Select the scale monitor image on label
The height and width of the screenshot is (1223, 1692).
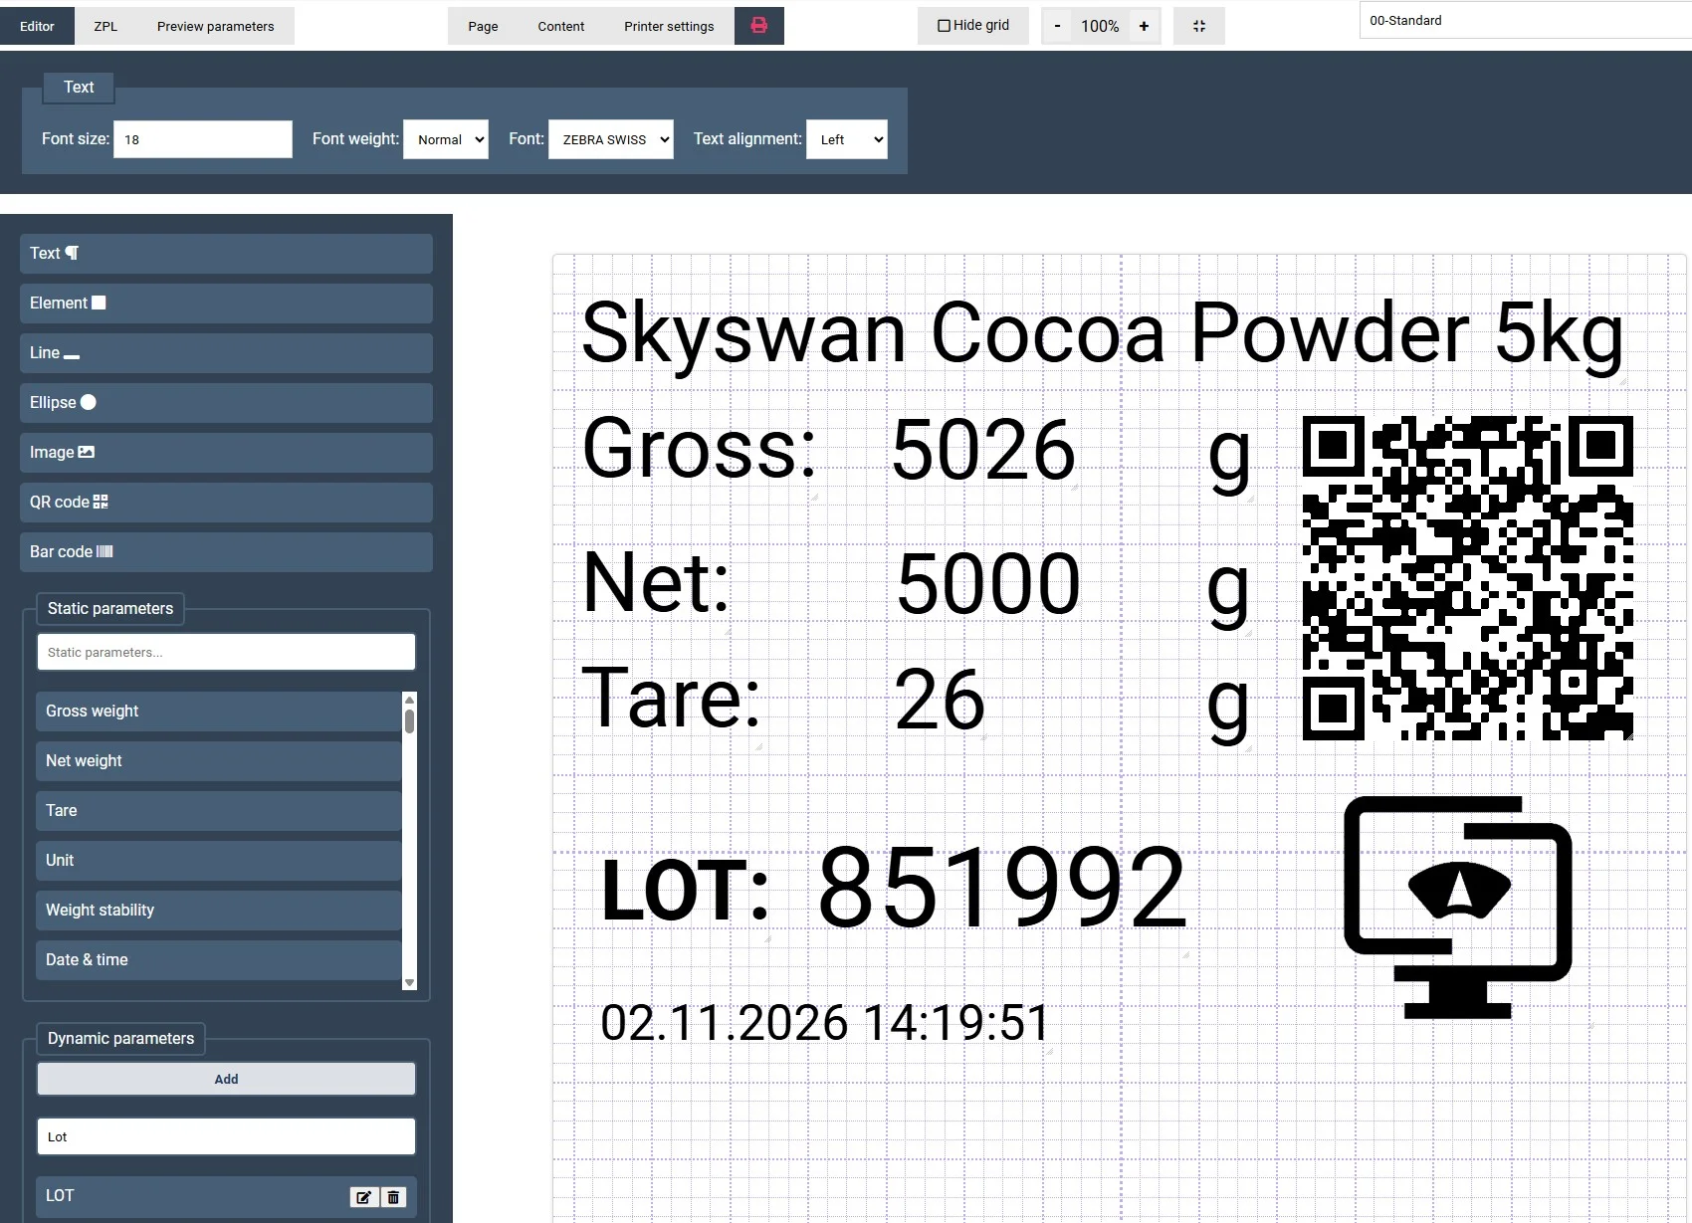point(1457,907)
